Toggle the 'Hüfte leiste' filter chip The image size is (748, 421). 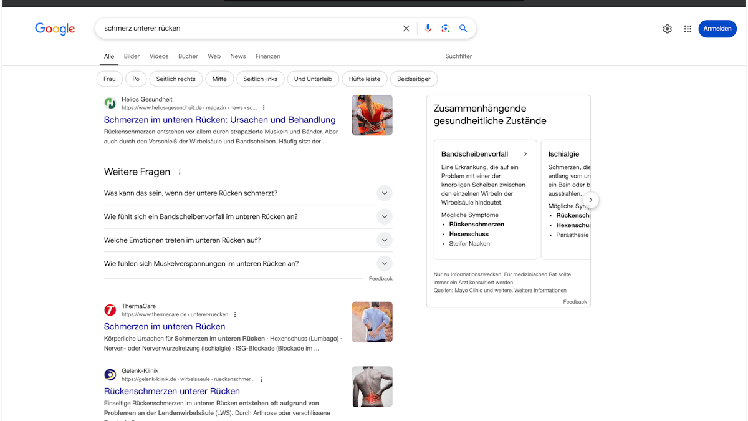tap(365, 79)
